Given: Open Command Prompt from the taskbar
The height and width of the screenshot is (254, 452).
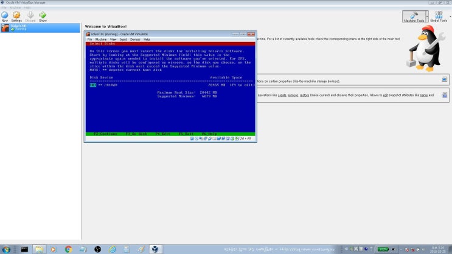Looking at the screenshot, I should click(x=24, y=249).
